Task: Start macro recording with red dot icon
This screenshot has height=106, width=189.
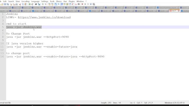Action: coord(82,4)
